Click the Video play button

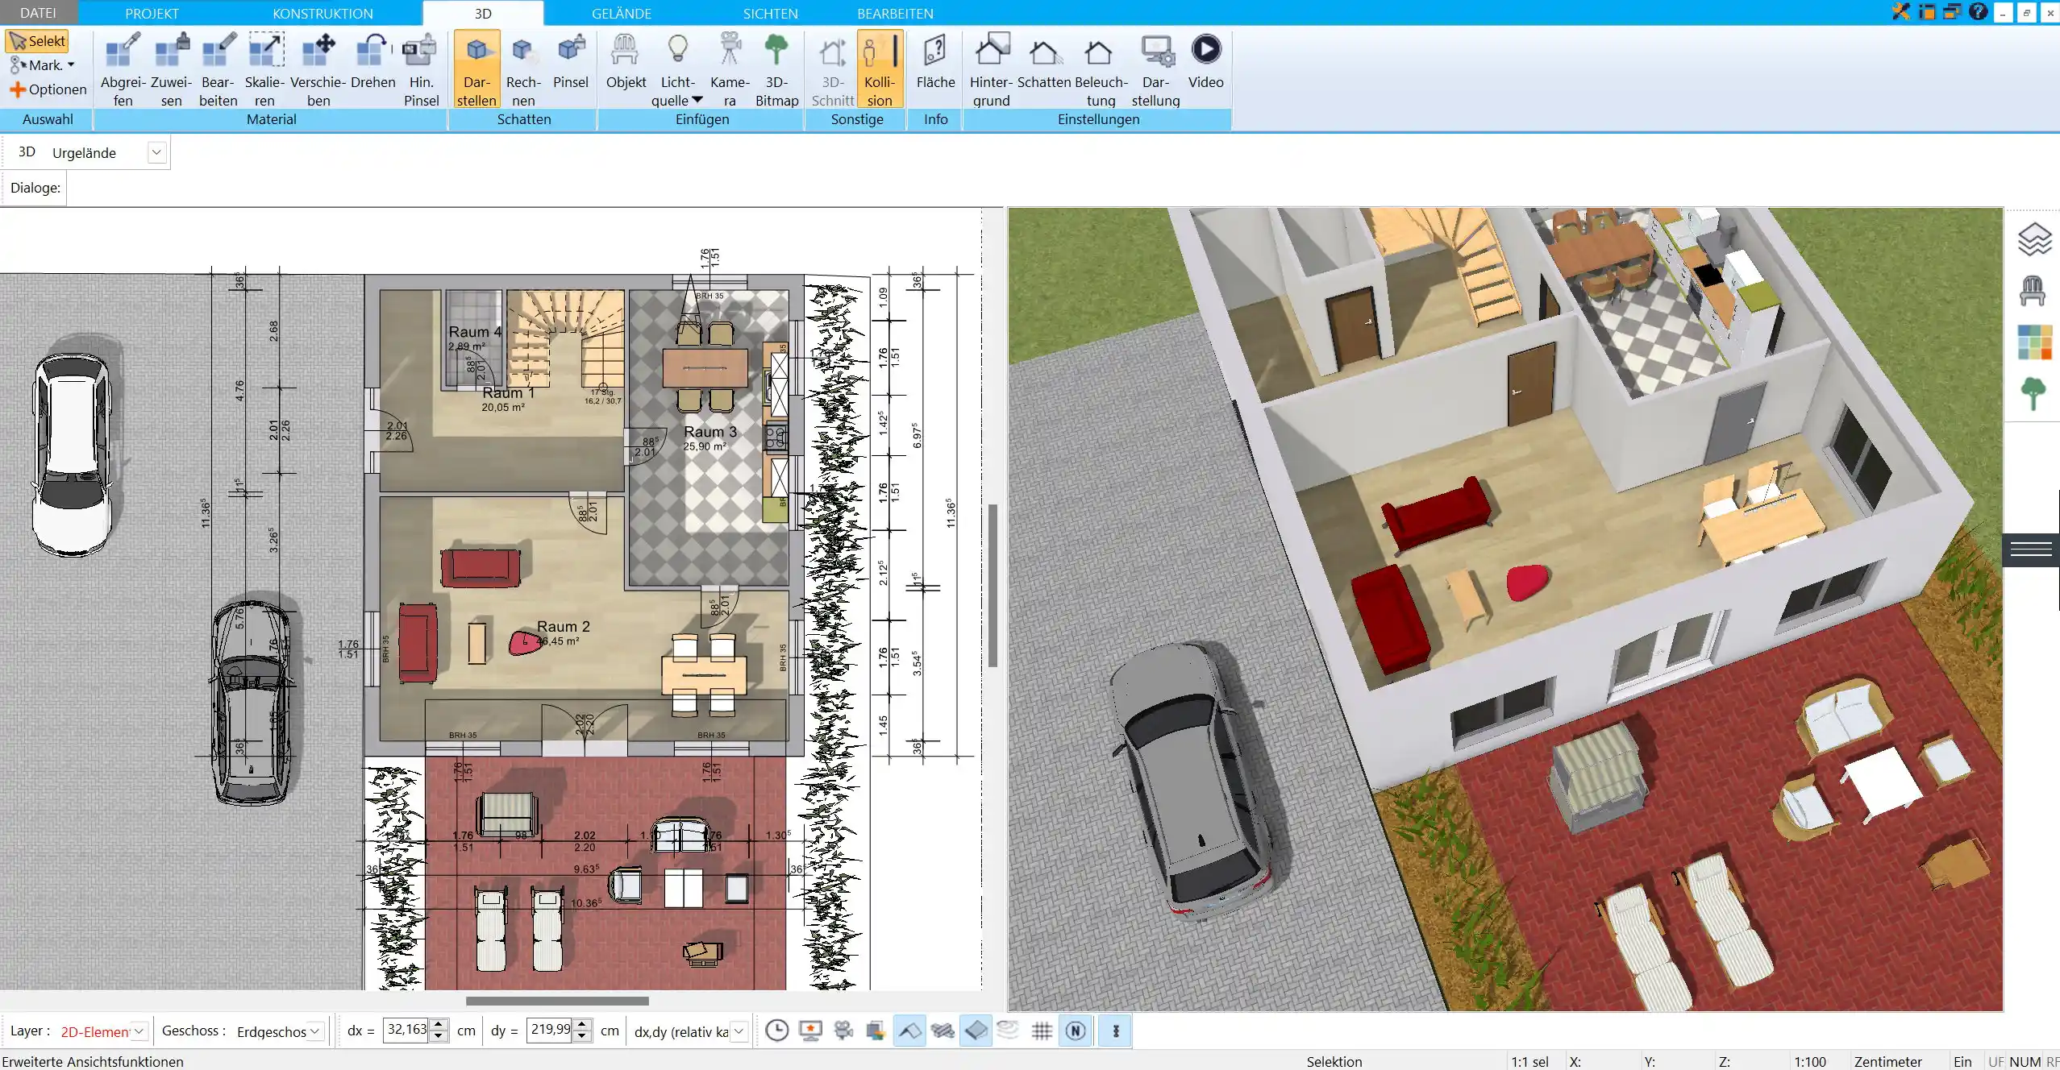pos(1206,61)
